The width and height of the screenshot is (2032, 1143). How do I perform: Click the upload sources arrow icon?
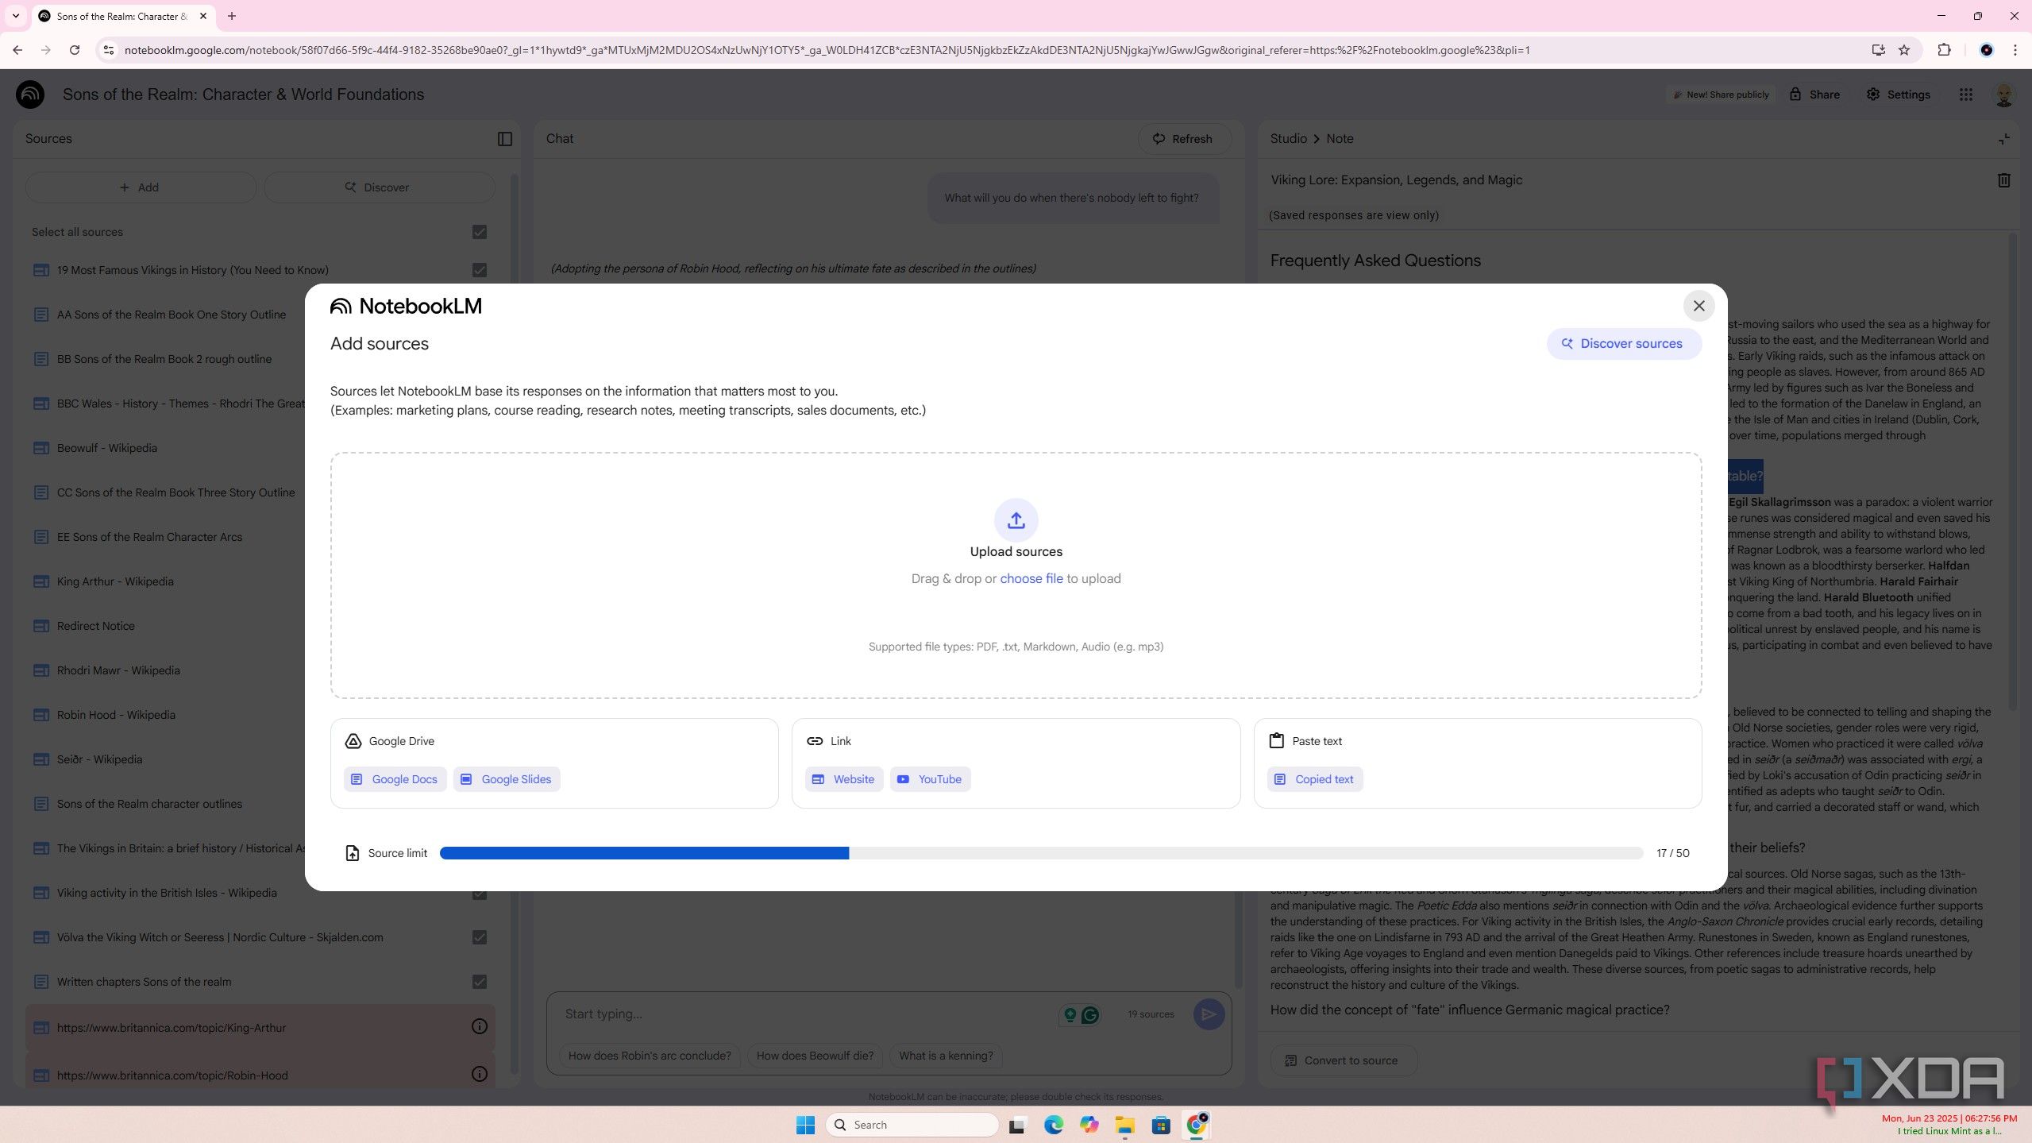click(x=1016, y=520)
